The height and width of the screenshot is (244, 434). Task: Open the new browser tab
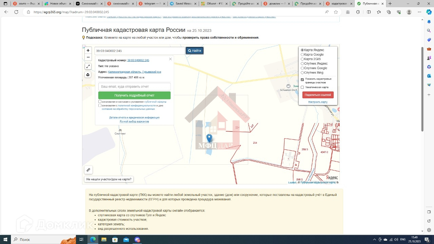(x=390, y=3)
